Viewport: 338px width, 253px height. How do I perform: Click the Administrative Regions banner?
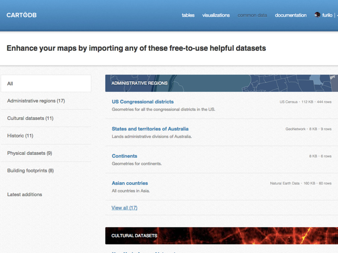pyautogui.click(x=221, y=83)
